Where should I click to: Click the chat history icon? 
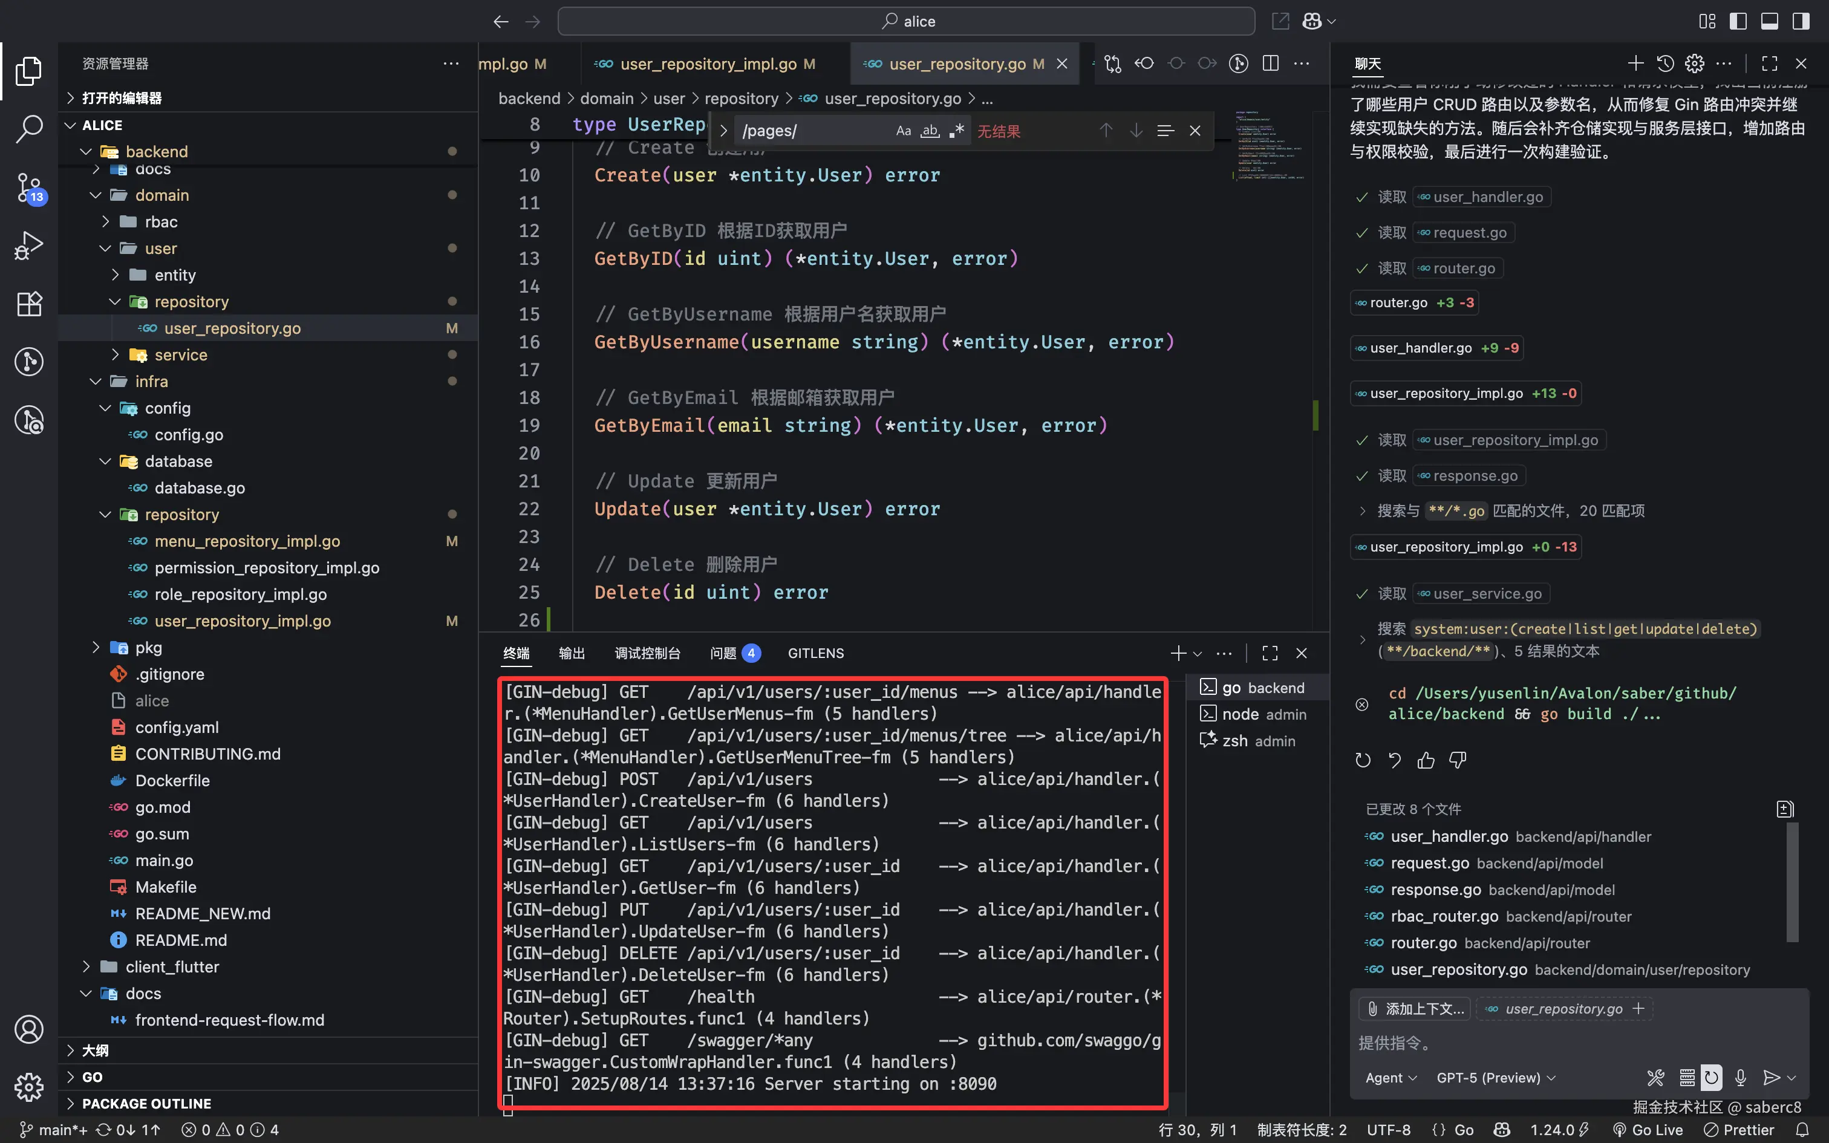coord(1665,63)
